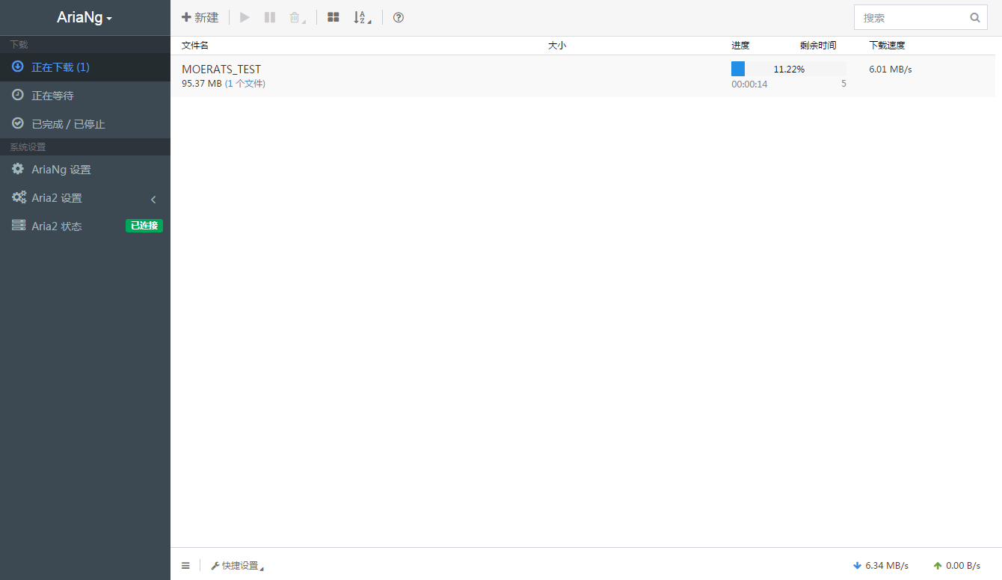Click the global upload speed 0.00 B/s
The width and height of the screenshot is (1002, 580).
957,566
